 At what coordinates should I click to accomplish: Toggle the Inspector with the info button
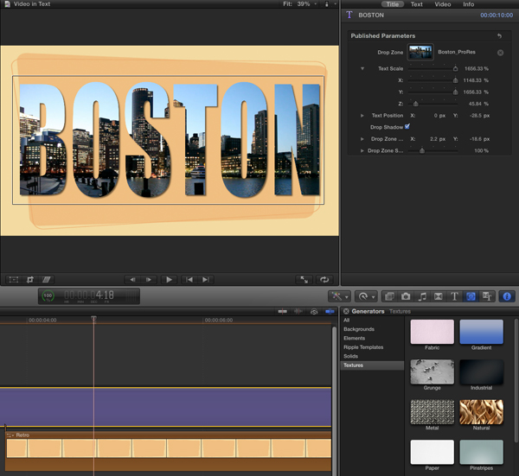[507, 296]
